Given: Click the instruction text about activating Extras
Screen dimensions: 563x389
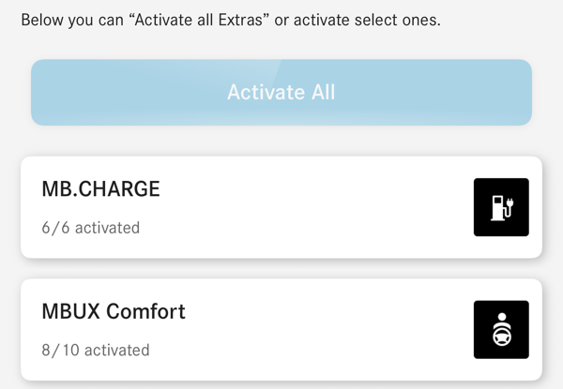Looking at the screenshot, I should [230, 20].
